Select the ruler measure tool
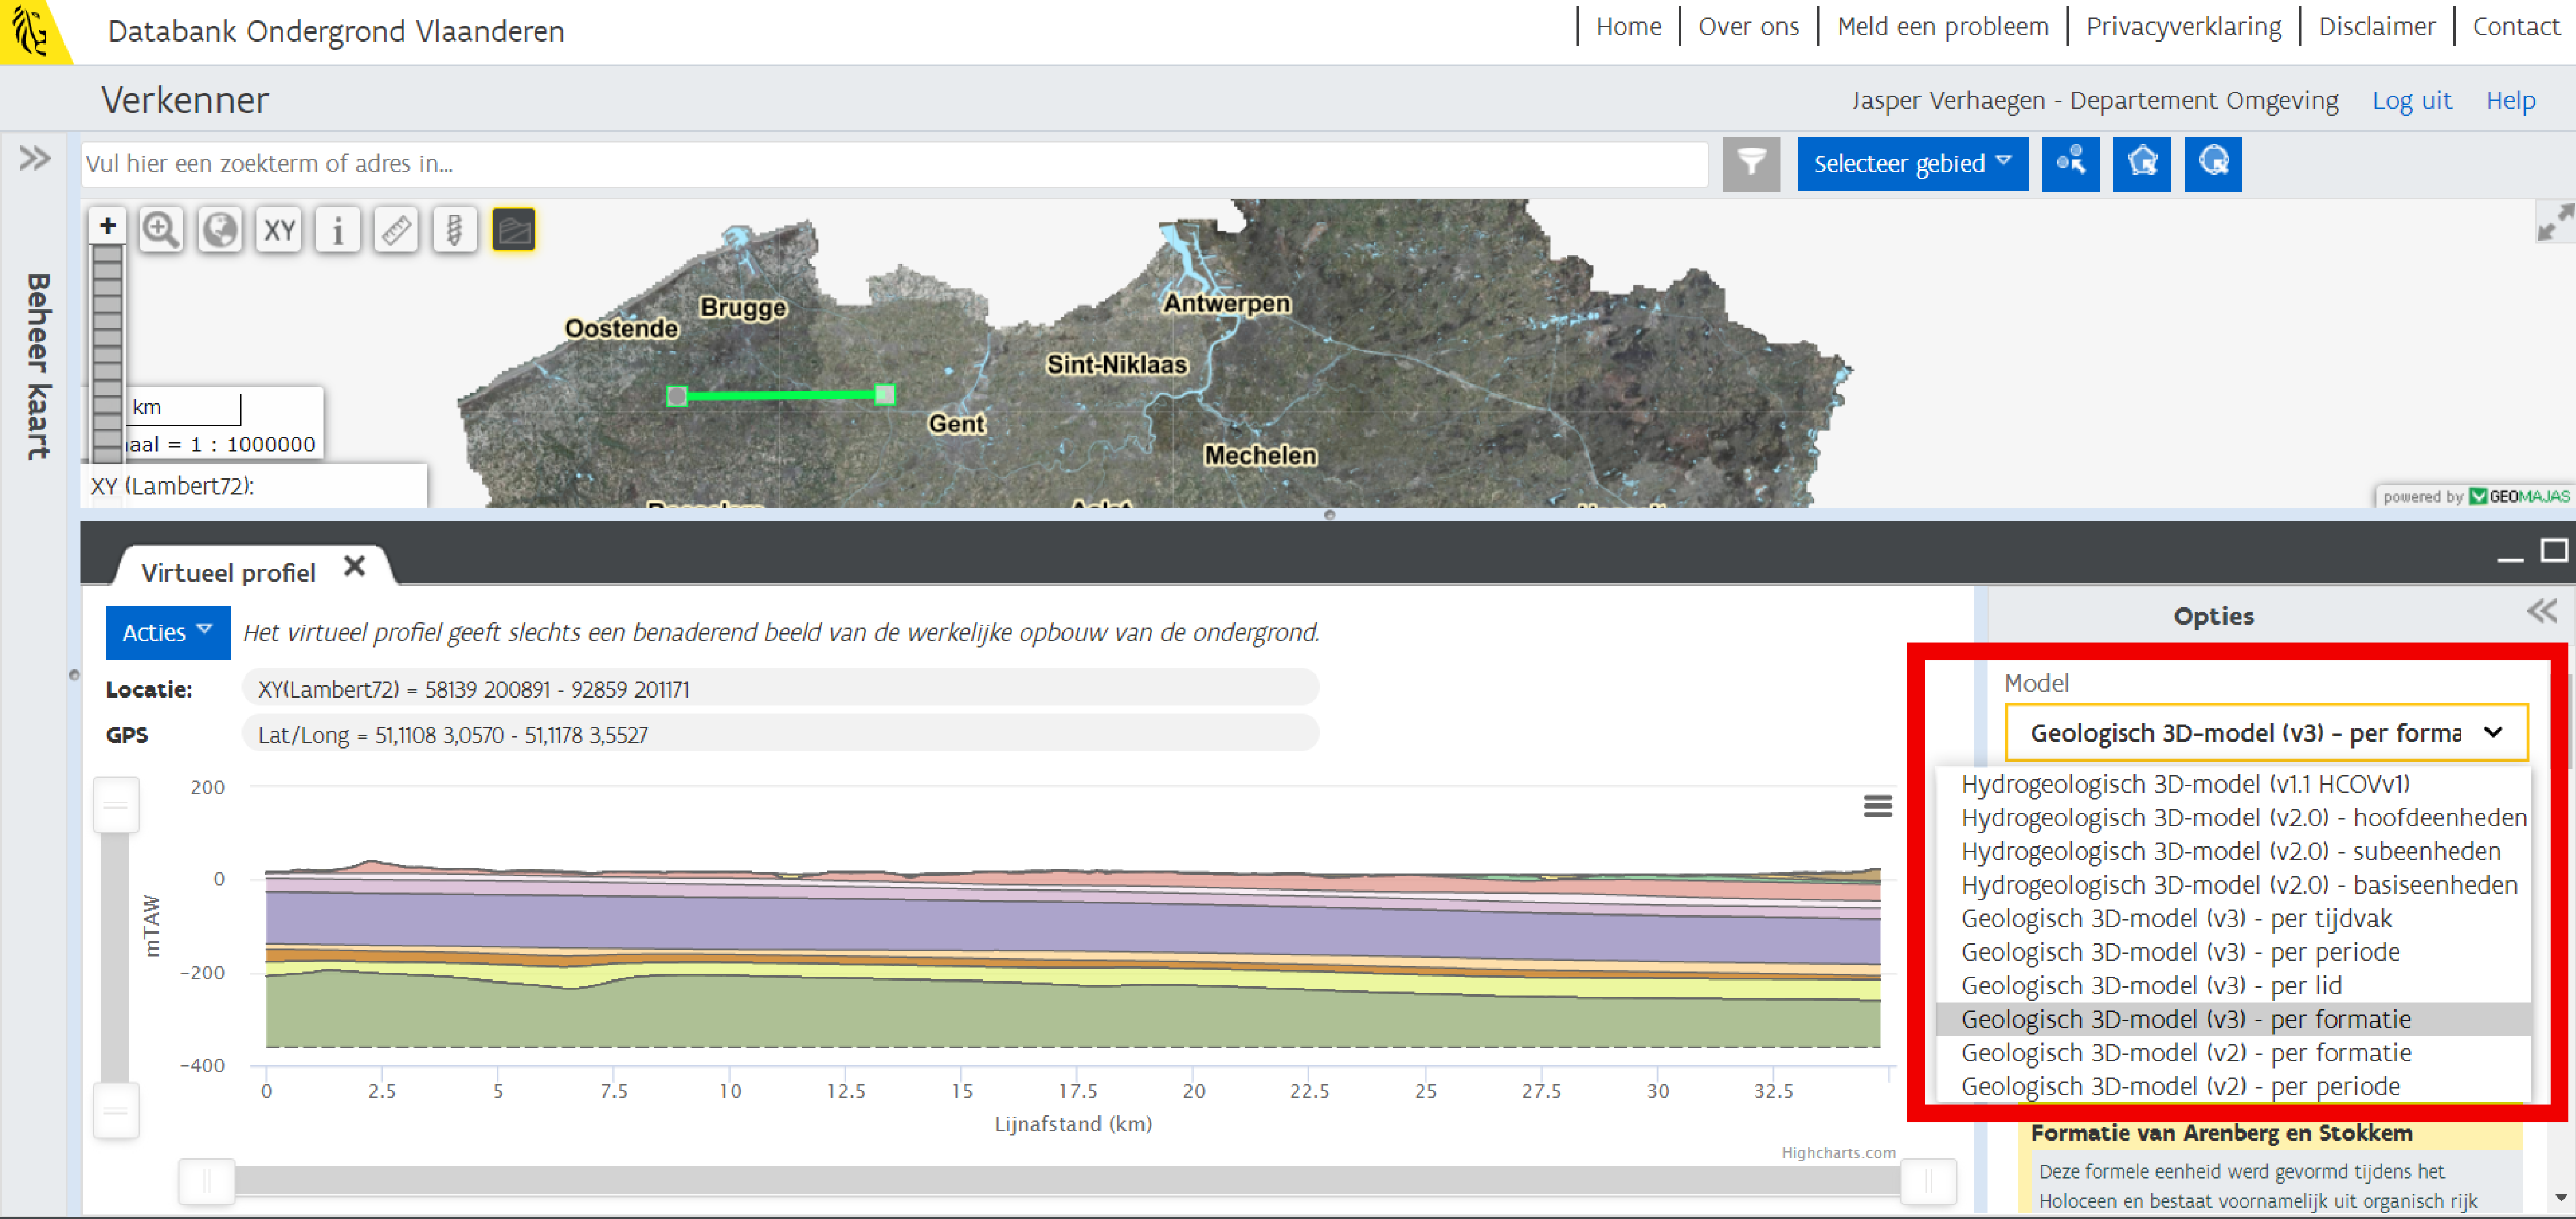 [x=396, y=230]
